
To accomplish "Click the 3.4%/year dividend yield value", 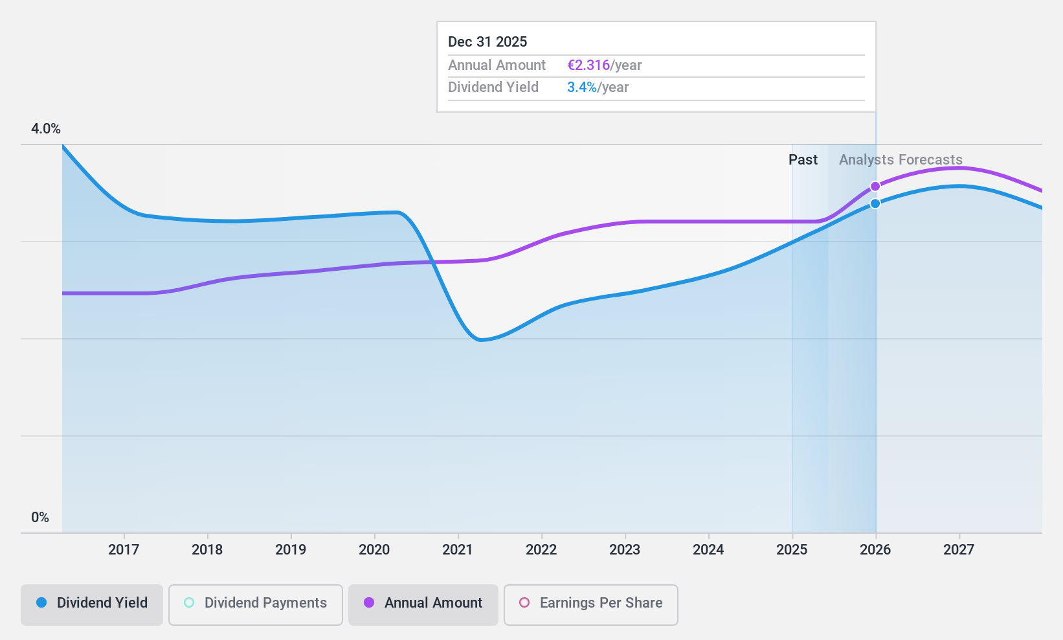I will tap(598, 87).
